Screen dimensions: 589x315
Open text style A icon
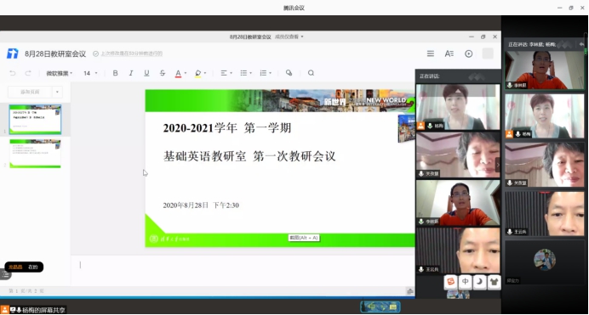point(449,54)
